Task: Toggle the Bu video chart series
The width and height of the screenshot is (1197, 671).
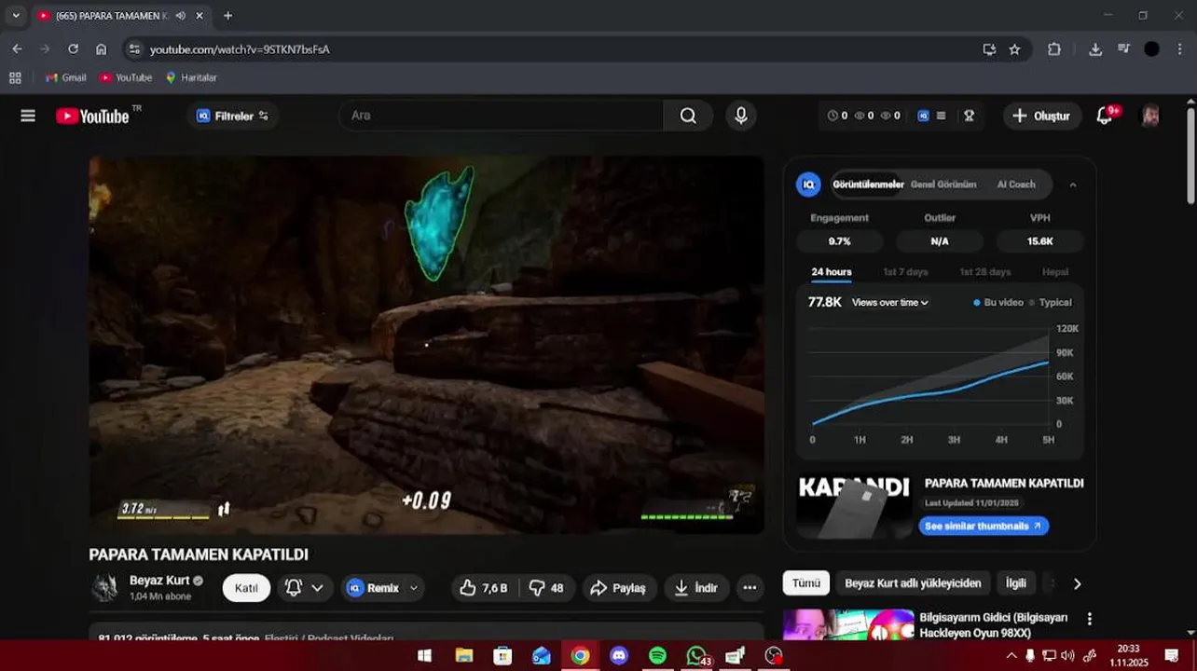Action: pos(998,303)
